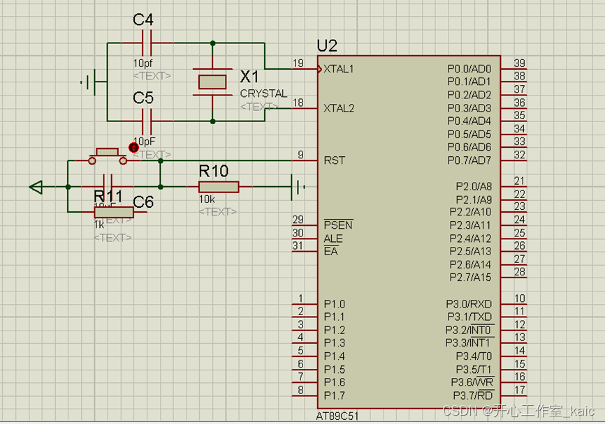Screen dimensions: 605x424
Task: Click the XTAL1 pin label
Action: [x=338, y=69]
